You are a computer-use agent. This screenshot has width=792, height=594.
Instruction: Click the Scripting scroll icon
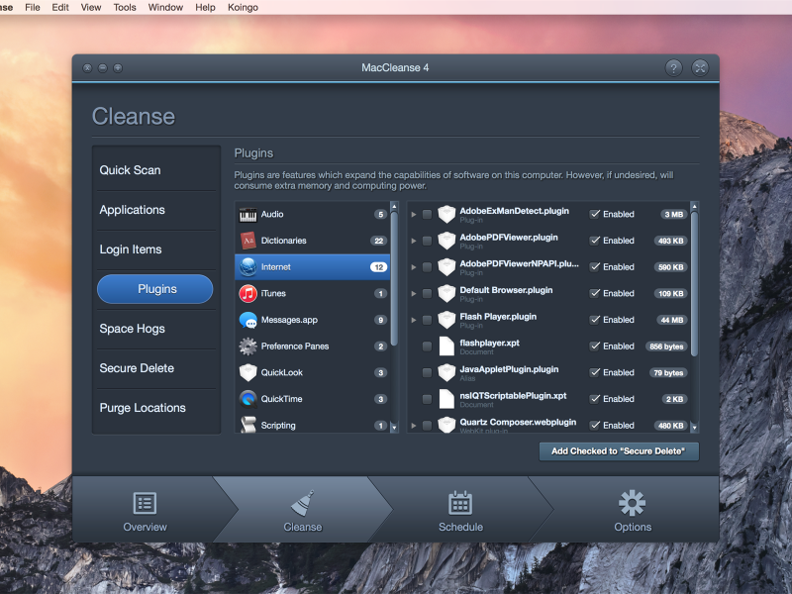point(247,425)
